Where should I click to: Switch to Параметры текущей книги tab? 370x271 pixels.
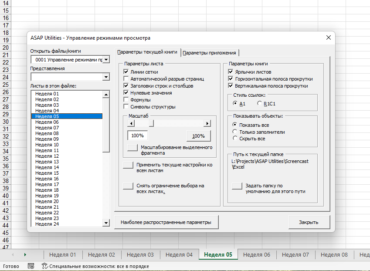click(147, 52)
